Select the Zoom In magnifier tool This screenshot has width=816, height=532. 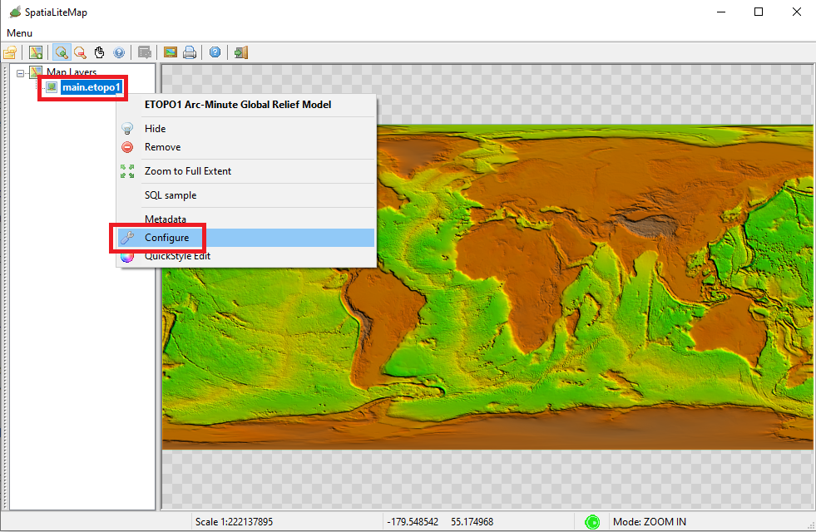[x=62, y=52]
